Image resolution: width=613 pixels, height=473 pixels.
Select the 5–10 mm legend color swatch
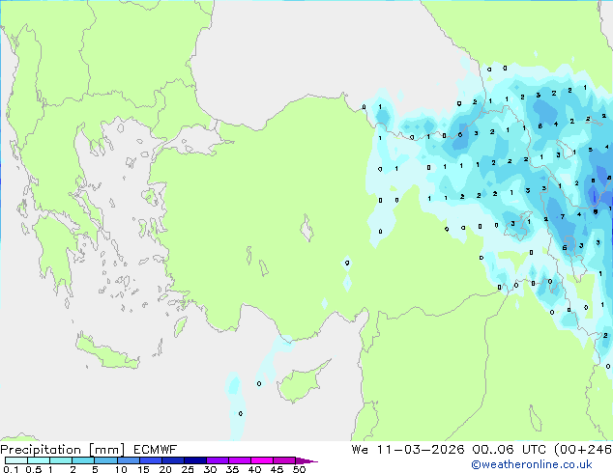tap(105, 460)
